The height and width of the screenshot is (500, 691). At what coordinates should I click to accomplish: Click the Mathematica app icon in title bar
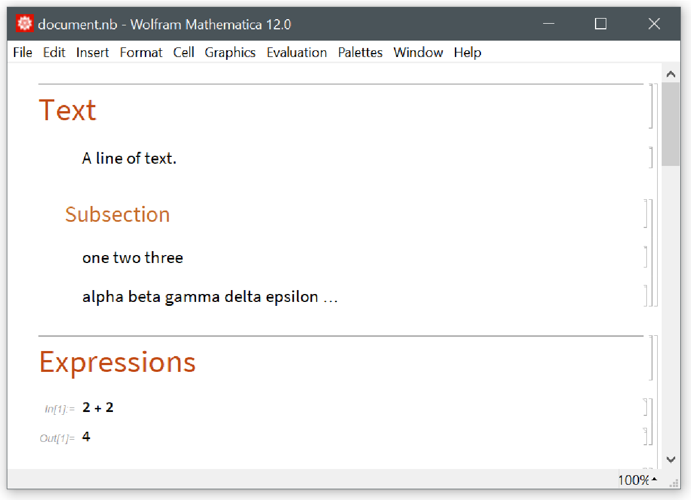tap(25, 24)
